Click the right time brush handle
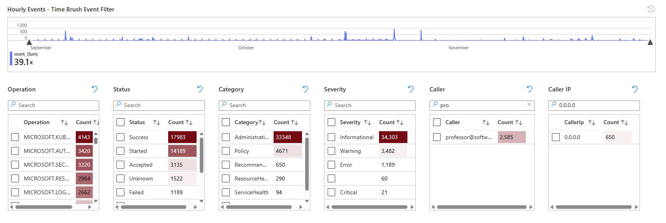 point(650,42)
